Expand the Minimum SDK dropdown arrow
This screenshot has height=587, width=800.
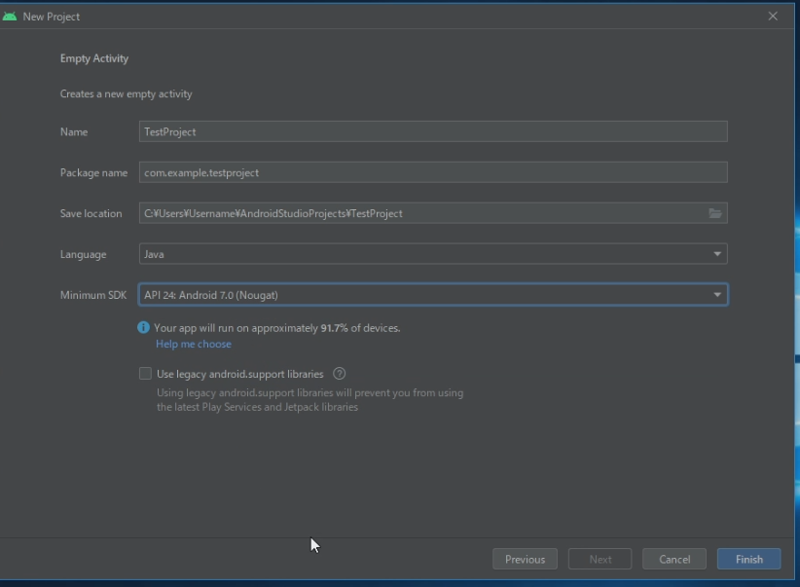click(717, 295)
